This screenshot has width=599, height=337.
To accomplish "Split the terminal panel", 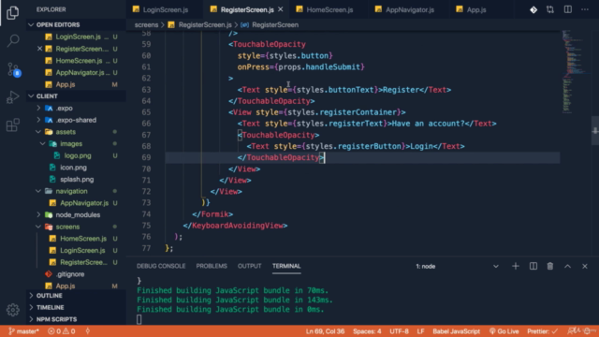I will 533,266.
